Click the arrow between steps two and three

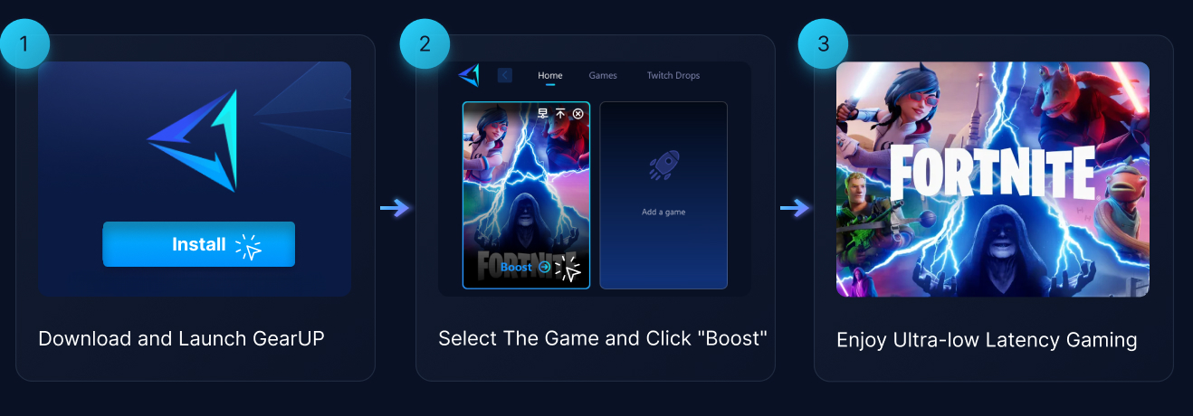795,209
